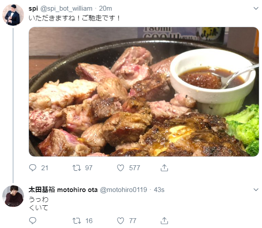The height and width of the screenshot is (228, 262).
Task: Share the spi steak tweet
Action: [x=164, y=168]
